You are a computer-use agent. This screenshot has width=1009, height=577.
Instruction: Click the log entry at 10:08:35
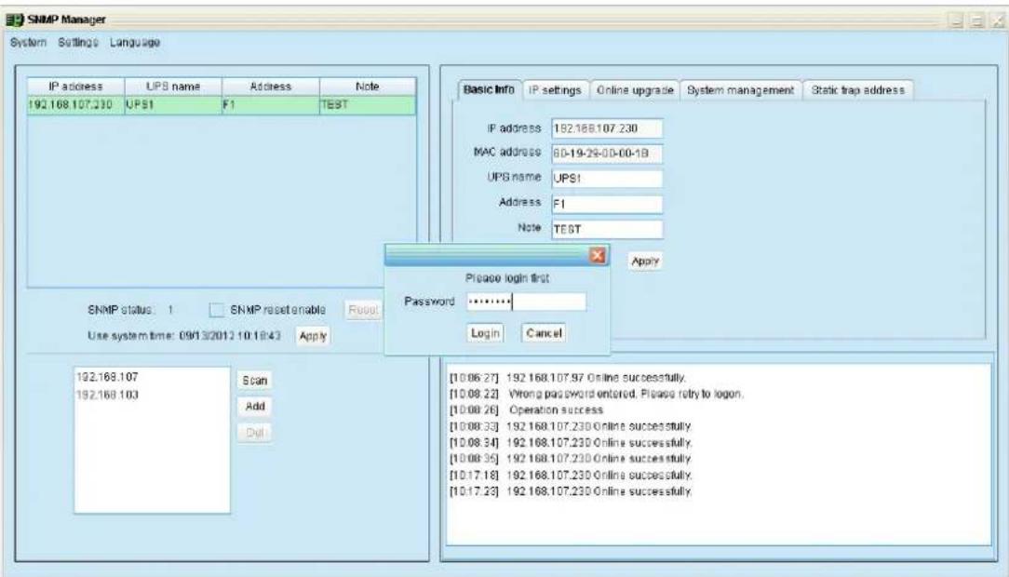[x=571, y=459]
